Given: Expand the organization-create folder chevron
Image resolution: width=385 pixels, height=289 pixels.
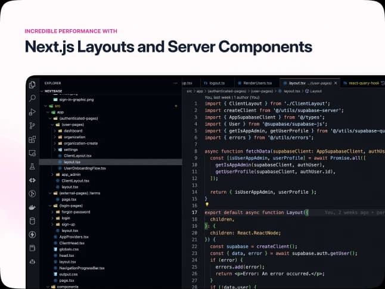Looking at the screenshot, I should (x=55, y=144).
